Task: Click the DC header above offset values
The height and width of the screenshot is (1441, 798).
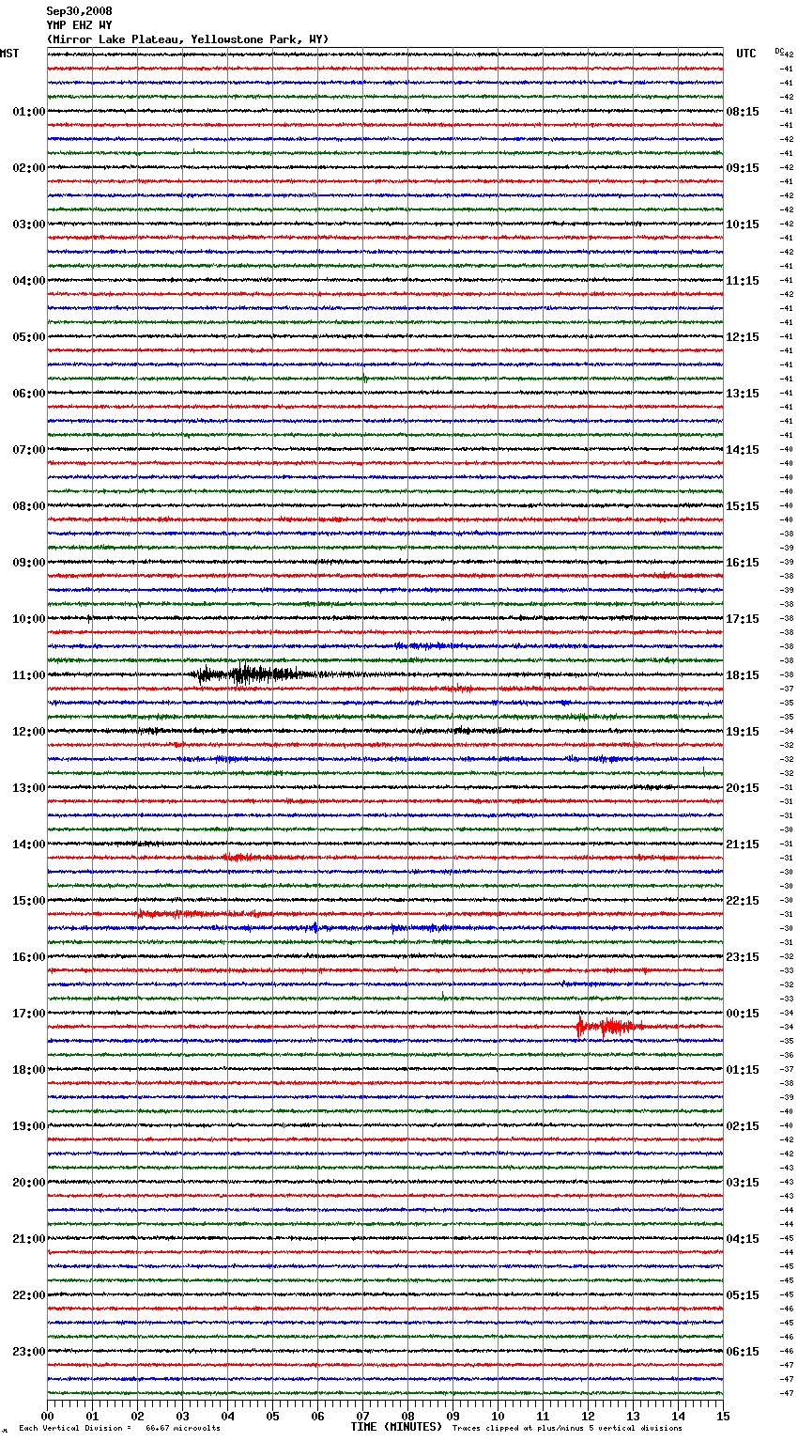Action: [779, 51]
